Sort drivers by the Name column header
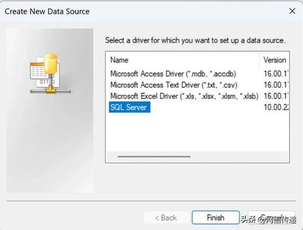 coord(182,60)
